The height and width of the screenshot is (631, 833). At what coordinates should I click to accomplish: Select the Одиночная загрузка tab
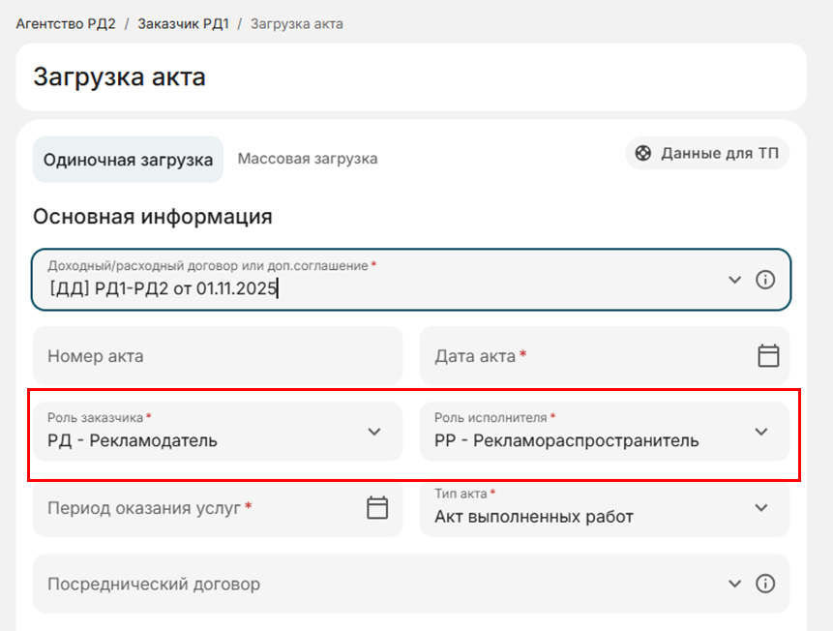128,160
